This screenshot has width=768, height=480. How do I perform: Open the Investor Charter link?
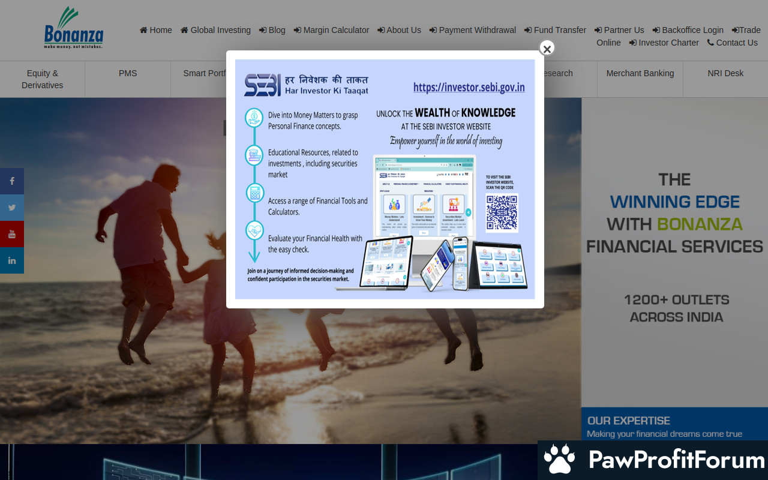pyautogui.click(x=664, y=43)
